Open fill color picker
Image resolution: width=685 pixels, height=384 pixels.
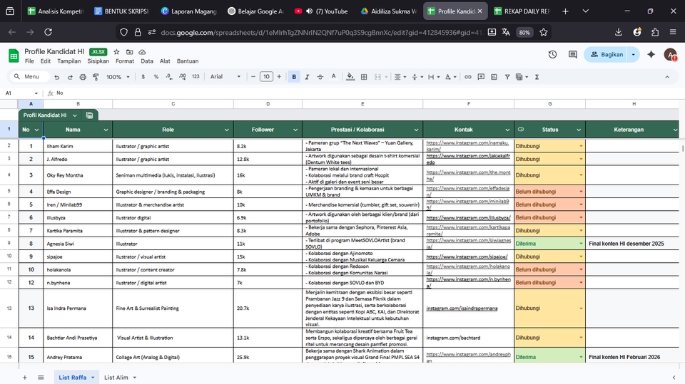pyautogui.click(x=350, y=77)
